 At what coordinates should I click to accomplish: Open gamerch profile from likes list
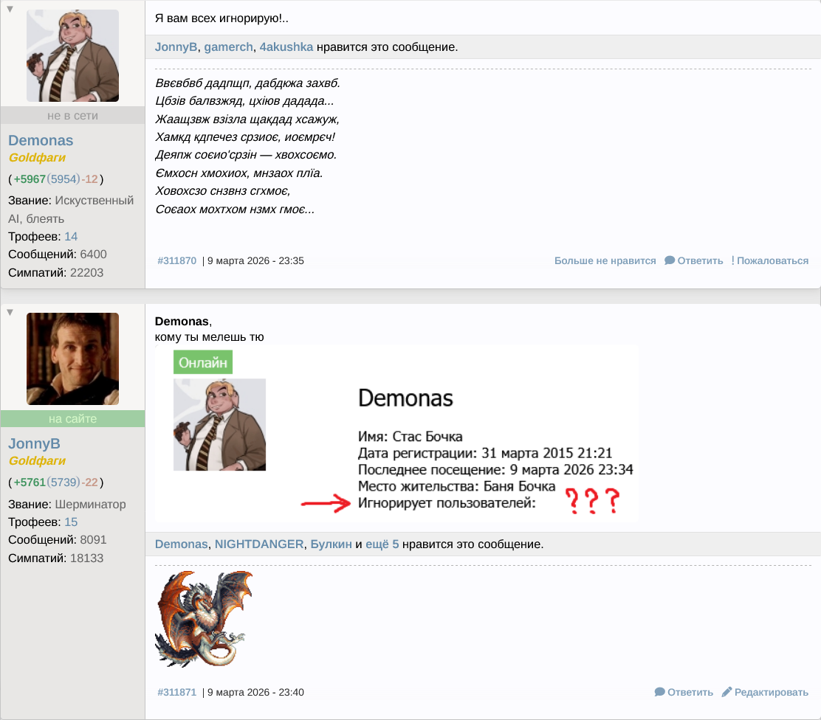point(228,47)
